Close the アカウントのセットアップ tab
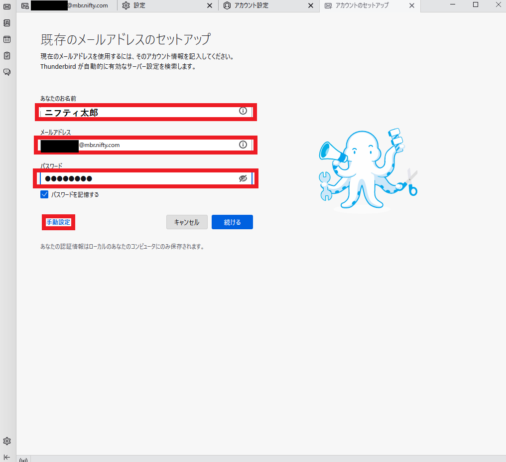The height and width of the screenshot is (462, 506). 411,5
